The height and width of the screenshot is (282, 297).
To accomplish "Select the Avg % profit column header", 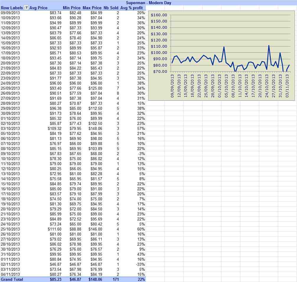I will [131, 8].
